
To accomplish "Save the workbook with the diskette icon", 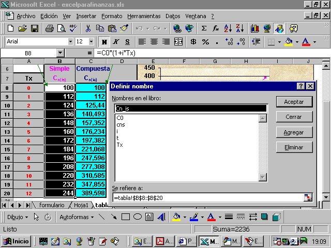I will coord(35,28).
